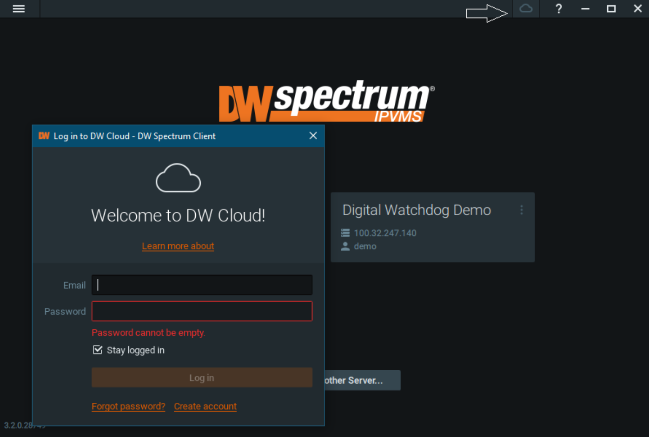Close the main DW Spectrum application window
The image size is (649, 439).
point(637,9)
